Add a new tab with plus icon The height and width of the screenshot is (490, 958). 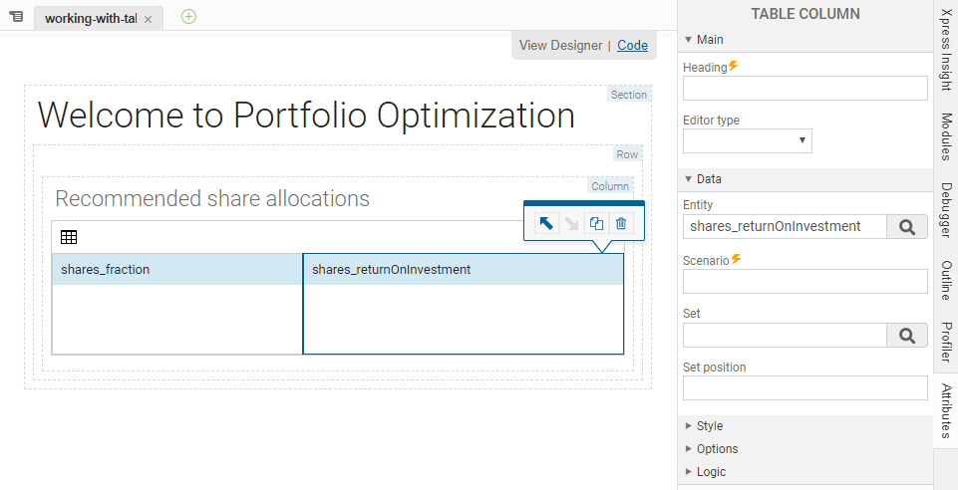pyautogui.click(x=188, y=17)
